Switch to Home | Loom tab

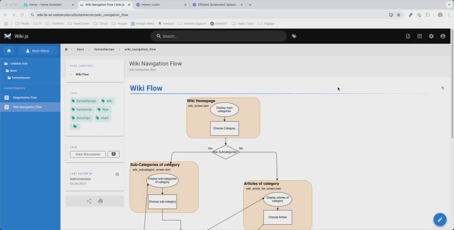pyautogui.click(x=161, y=5)
